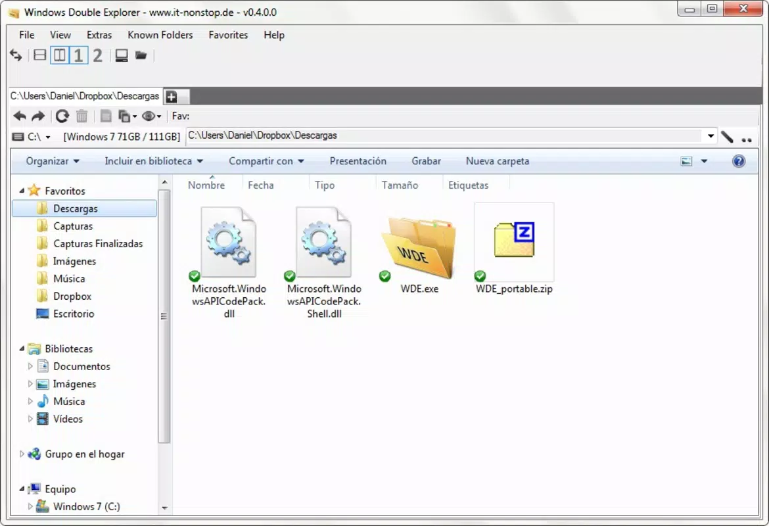
Task: Collapse the Bibliotecas tree section
Action: (x=22, y=348)
